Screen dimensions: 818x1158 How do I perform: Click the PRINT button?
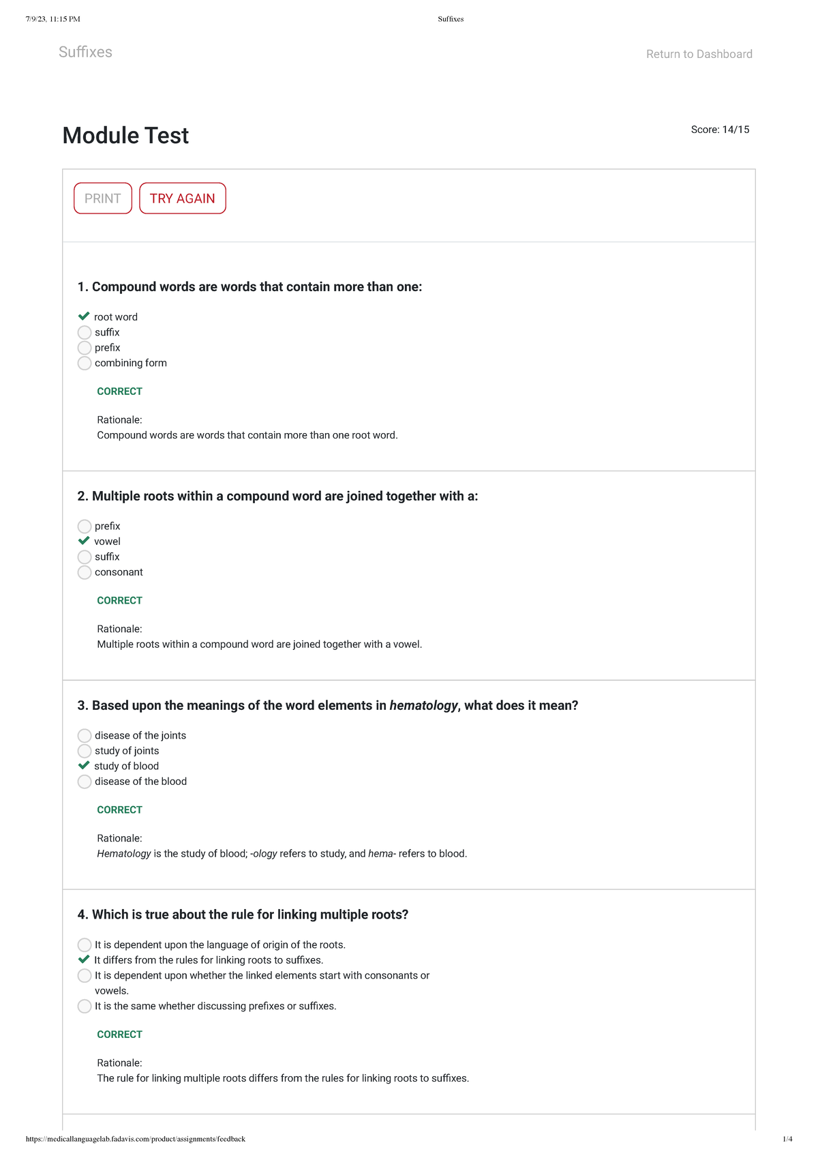pos(102,198)
